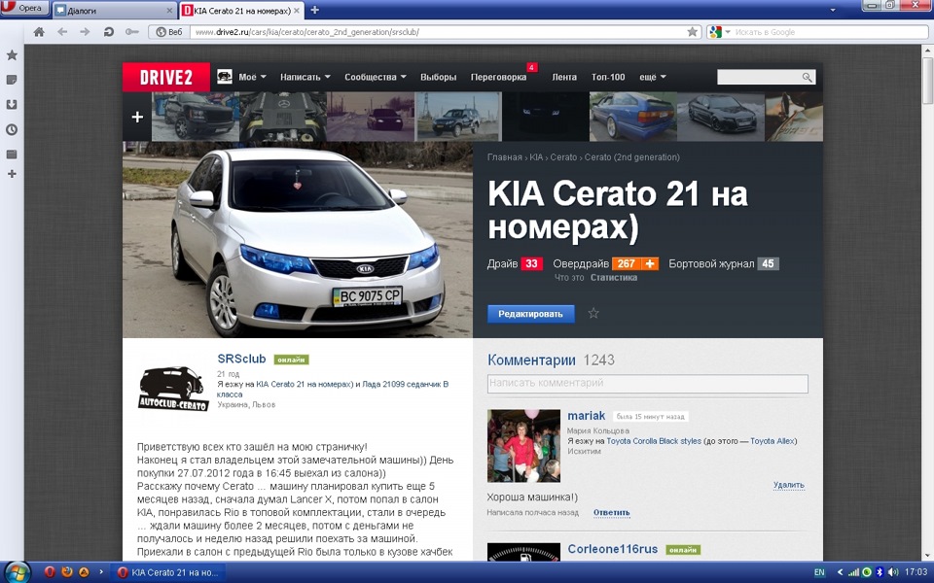The width and height of the screenshot is (934, 583).
Task: Go to Главная breadcrumb
Action: 505,157
